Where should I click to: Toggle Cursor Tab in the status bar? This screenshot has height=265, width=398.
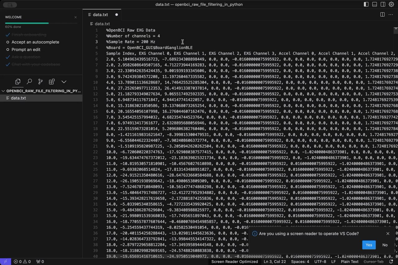click(x=373, y=262)
